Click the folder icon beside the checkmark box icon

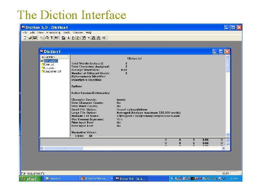coord(79,38)
